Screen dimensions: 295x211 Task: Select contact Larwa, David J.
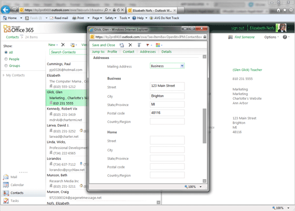tap(66, 131)
